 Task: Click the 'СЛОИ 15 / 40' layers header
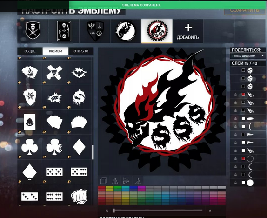click(x=244, y=63)
